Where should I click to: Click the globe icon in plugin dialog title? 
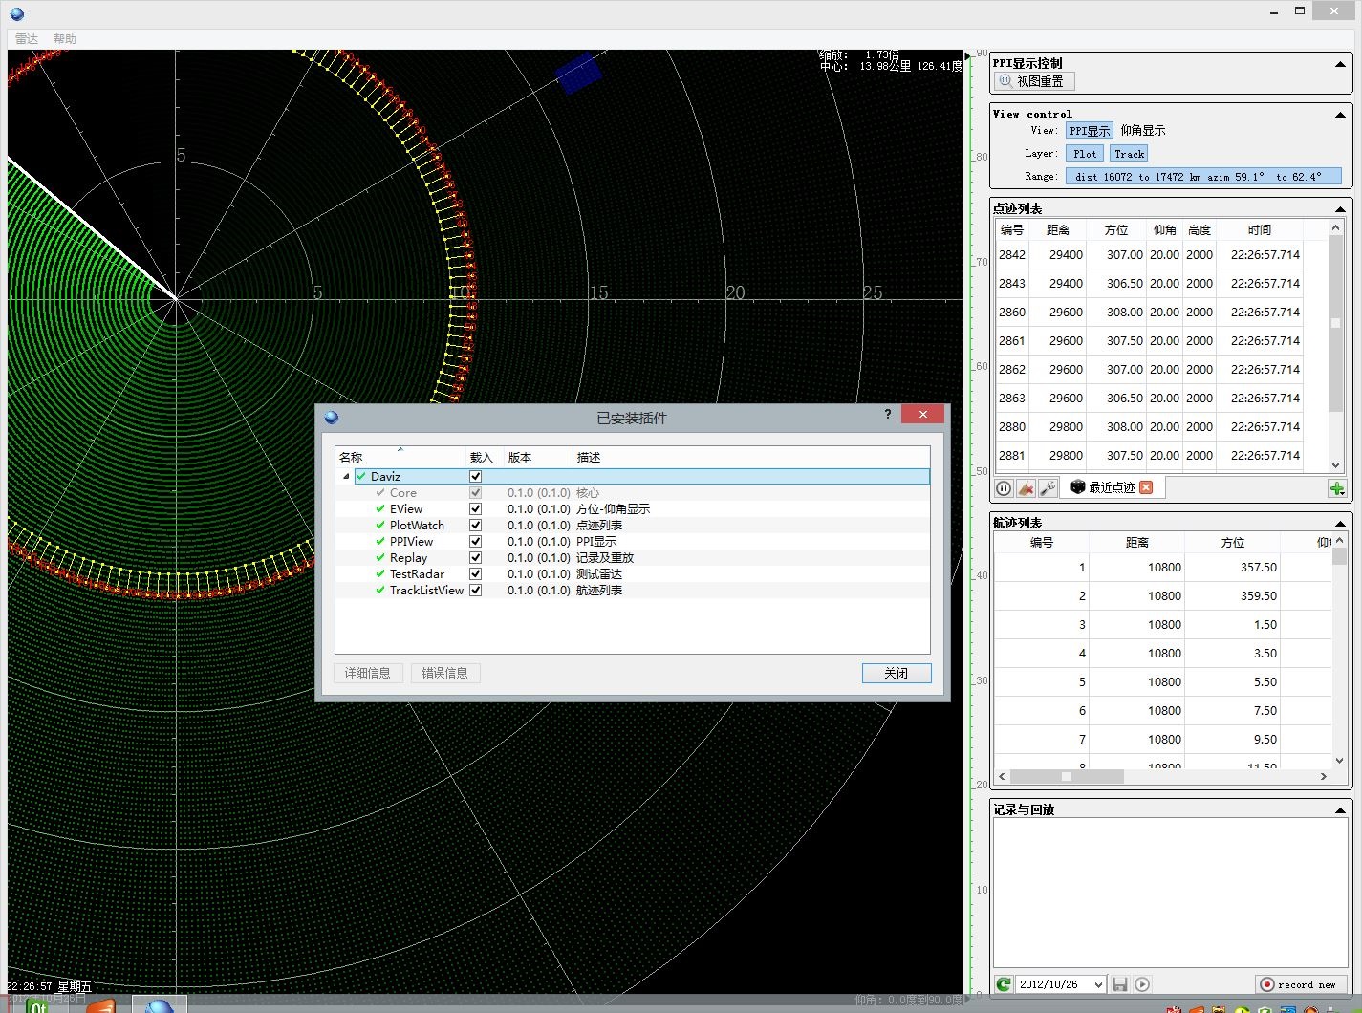point(331,417)
